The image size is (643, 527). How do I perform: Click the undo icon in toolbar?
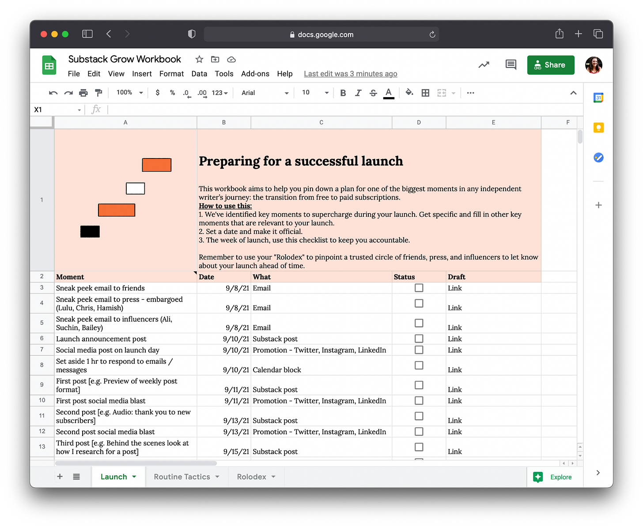coord(53,93)
